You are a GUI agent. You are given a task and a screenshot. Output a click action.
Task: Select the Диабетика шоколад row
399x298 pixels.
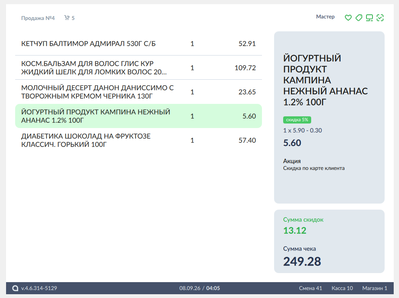coord(139,140)
